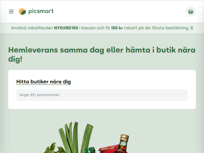This screenshot has width=204, height=153.
Task: Click the picsmart orange-green logo icon
Action: point(22,12)
